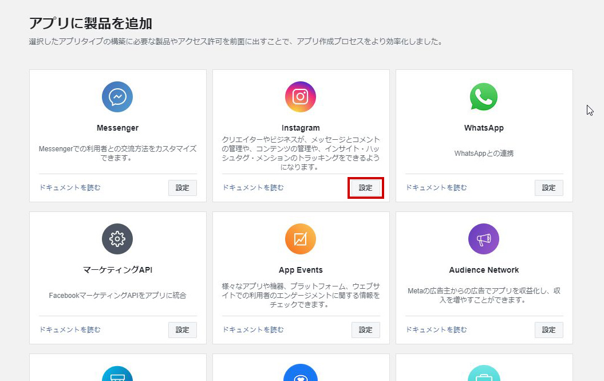Click 設定 on the Audience Network card

point(549,330)
